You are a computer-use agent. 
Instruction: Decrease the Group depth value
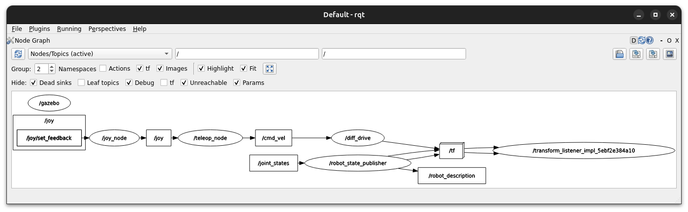(52, 71)
